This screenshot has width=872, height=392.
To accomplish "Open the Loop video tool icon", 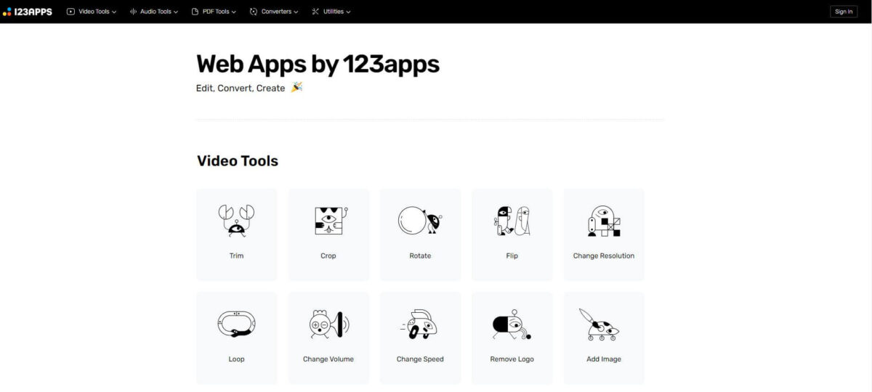I will pyautogui.click(x=236, y=324).
